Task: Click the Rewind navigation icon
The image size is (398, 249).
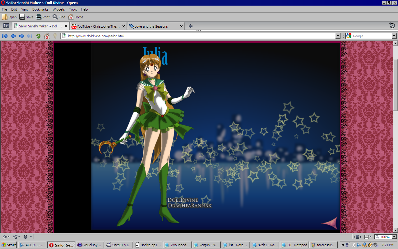Action: click(x=5, y=36)
